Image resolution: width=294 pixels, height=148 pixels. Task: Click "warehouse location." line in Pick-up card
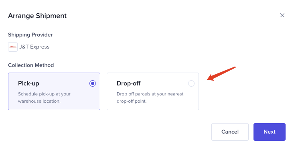tap(39, 101)
